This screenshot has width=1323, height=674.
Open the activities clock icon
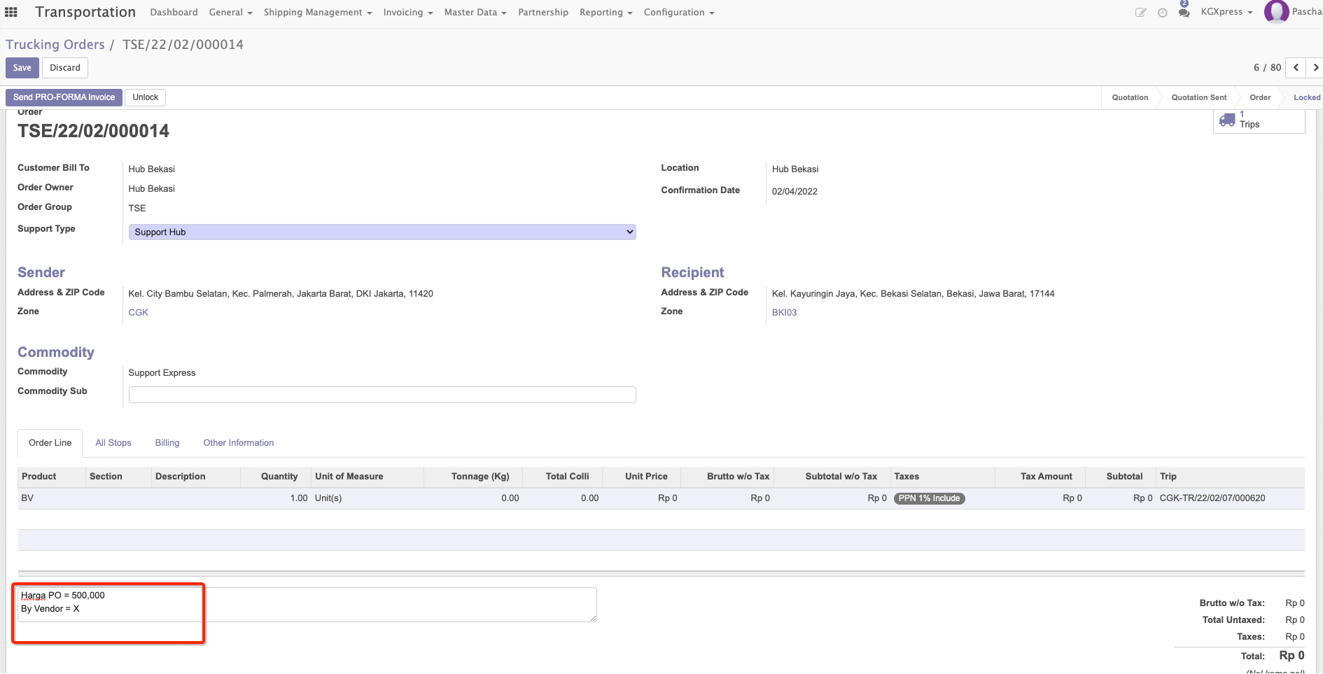[1162, 13]
